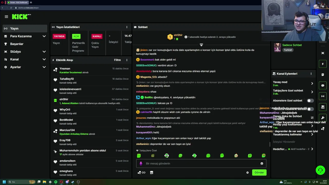Open the hamburger menu next to Kick logo
The height and width of the screenshot is (185, 329).
(x=6, y=17)
